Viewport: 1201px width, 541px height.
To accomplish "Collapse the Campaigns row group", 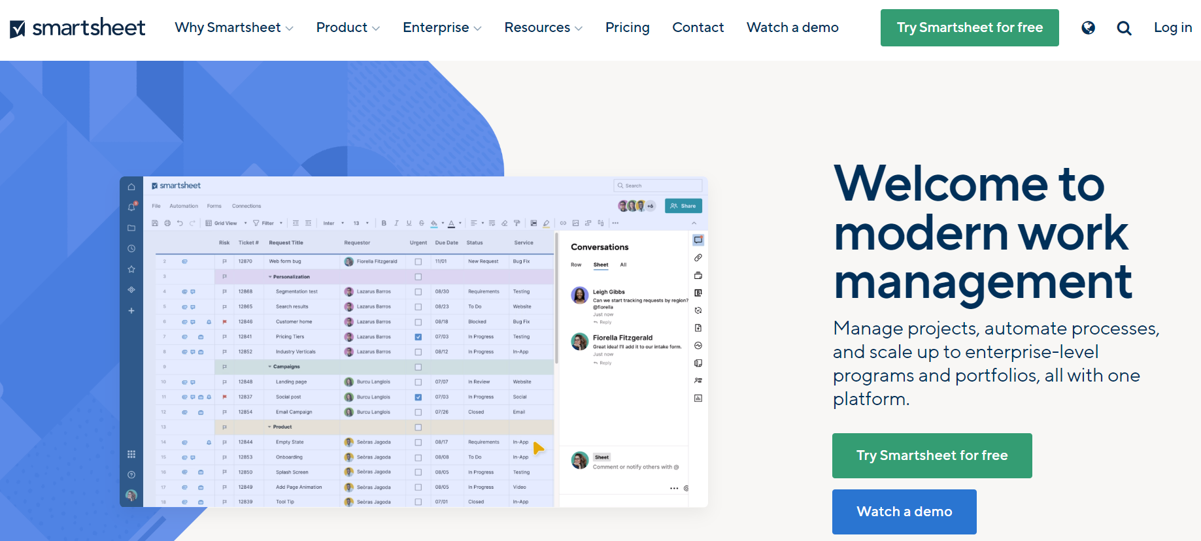I will pos(270,367).
